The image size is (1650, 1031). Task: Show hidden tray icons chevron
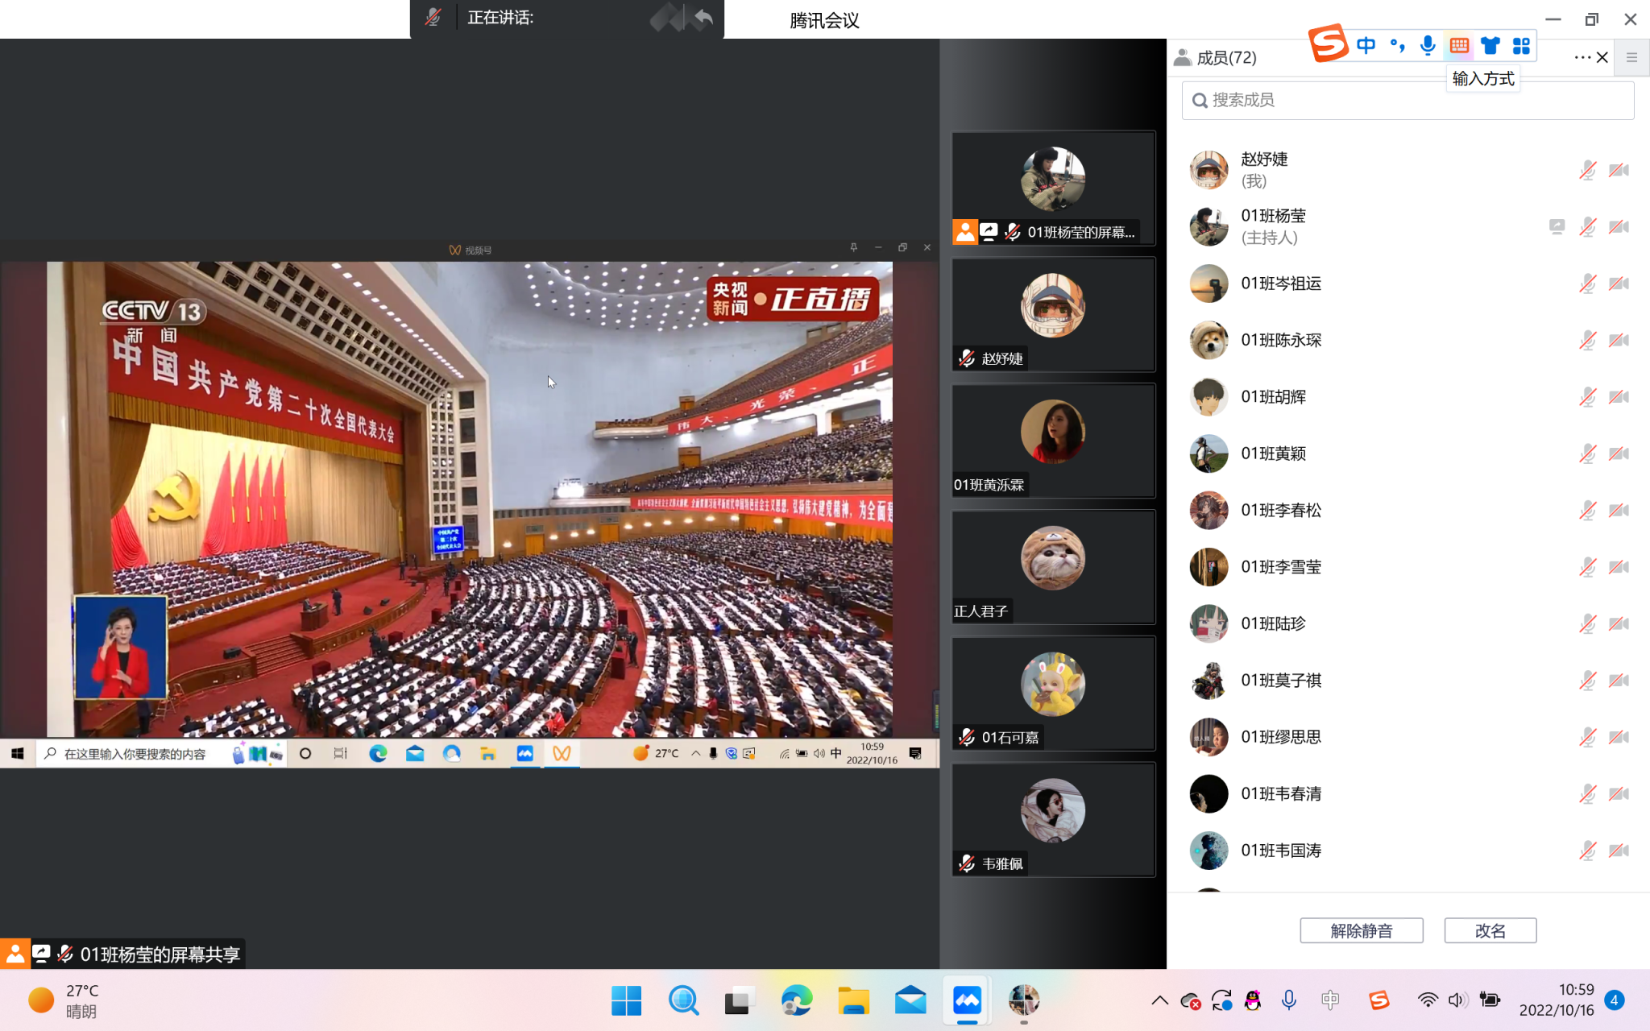pyautogui.click(x=1159, y=1000)
